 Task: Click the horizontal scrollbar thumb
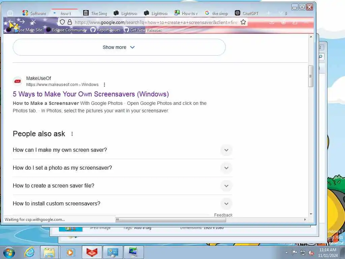click(171, 220)
